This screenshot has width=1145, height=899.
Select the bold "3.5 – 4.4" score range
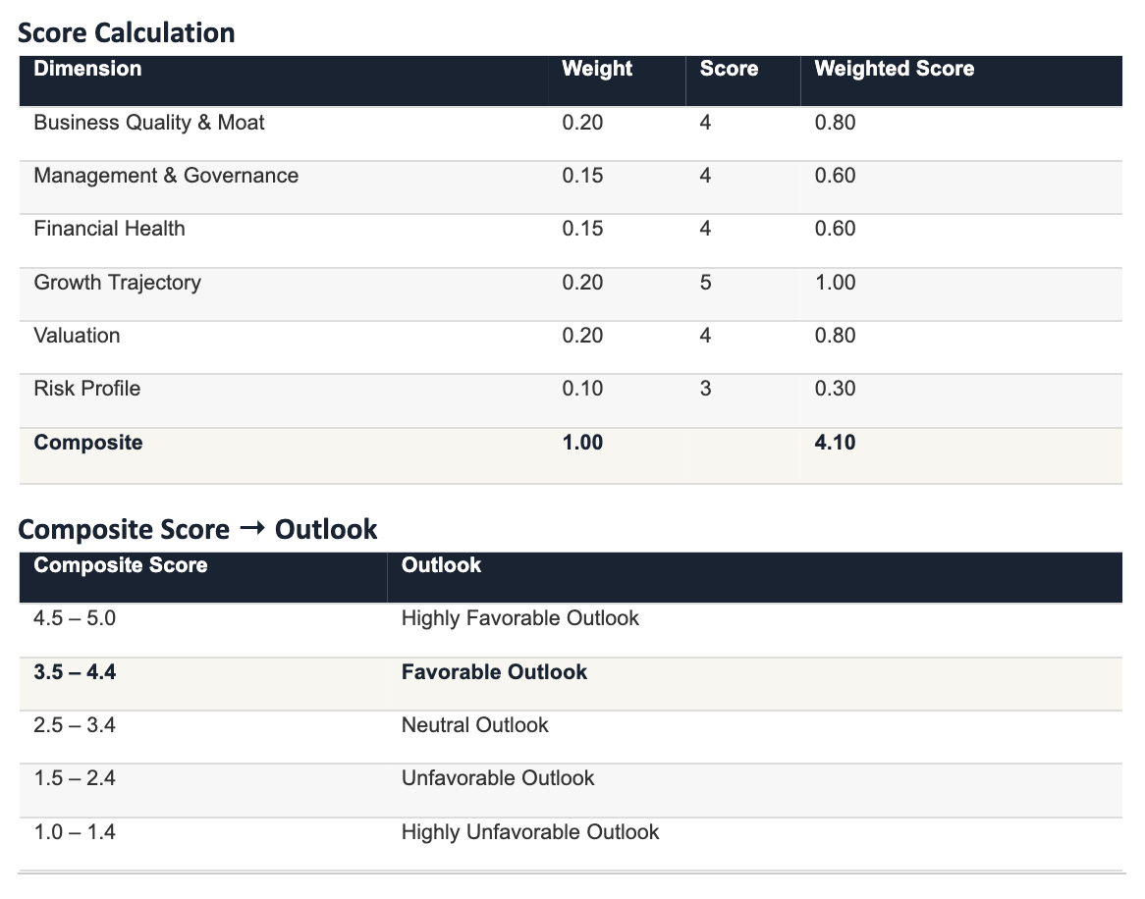pos(75,672)
